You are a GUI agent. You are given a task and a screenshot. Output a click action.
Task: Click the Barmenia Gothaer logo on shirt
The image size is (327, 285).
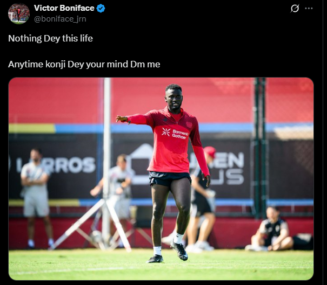coord(175,134)
